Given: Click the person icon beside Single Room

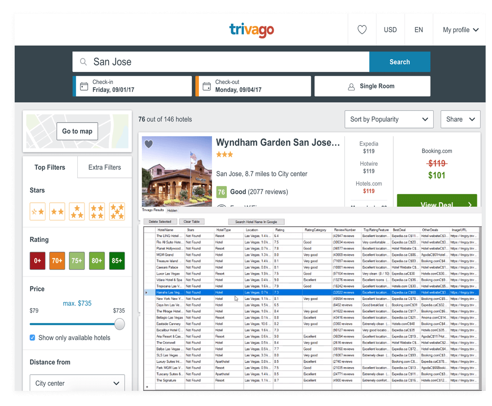Looking at the screenshot, I should (351, 86).
